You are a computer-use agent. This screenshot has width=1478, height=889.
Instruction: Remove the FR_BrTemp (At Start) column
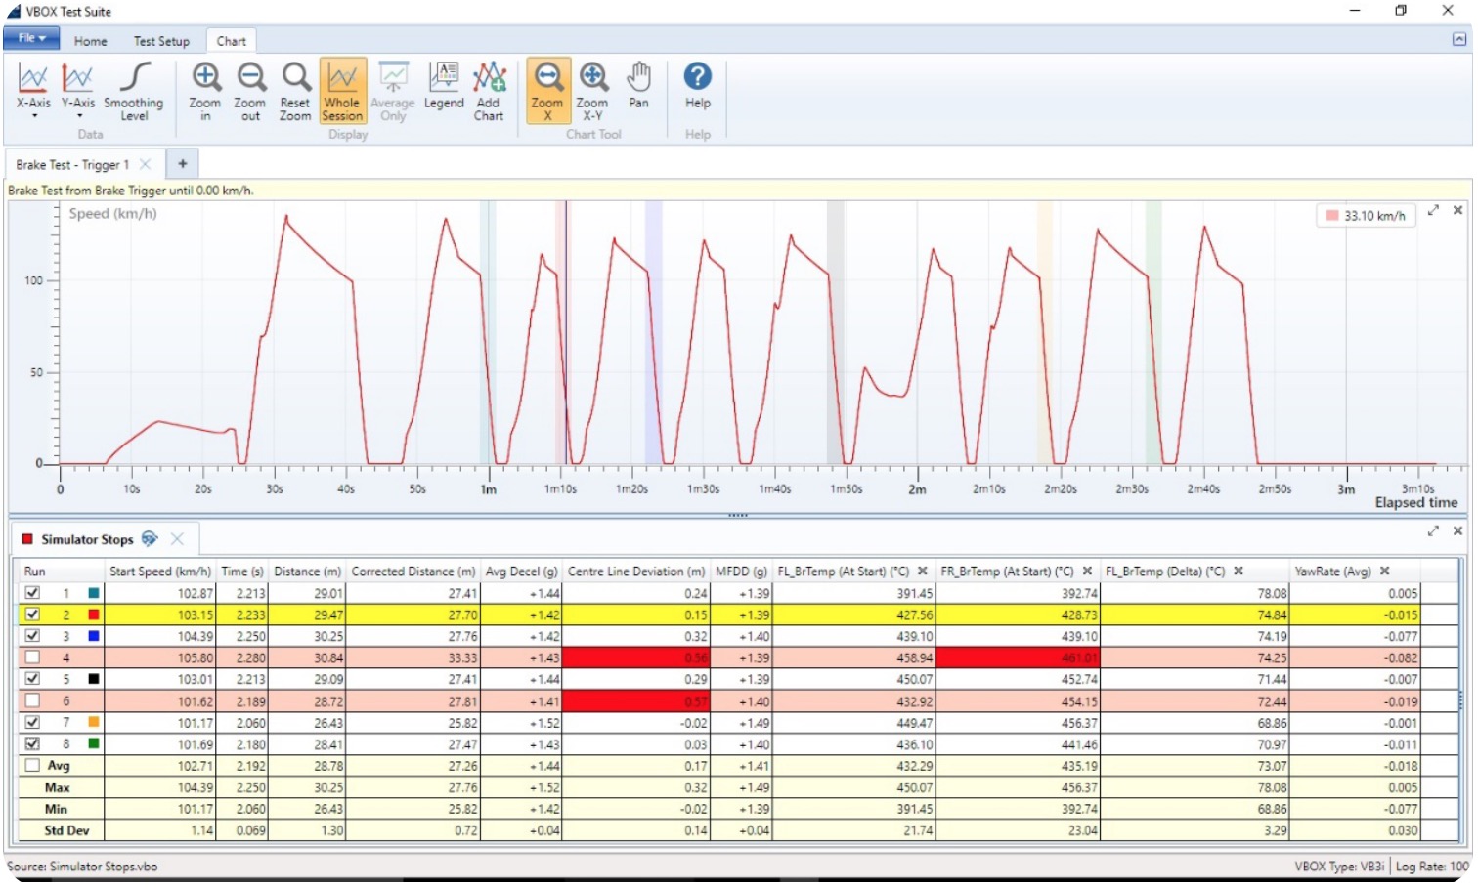(1087, 571)
